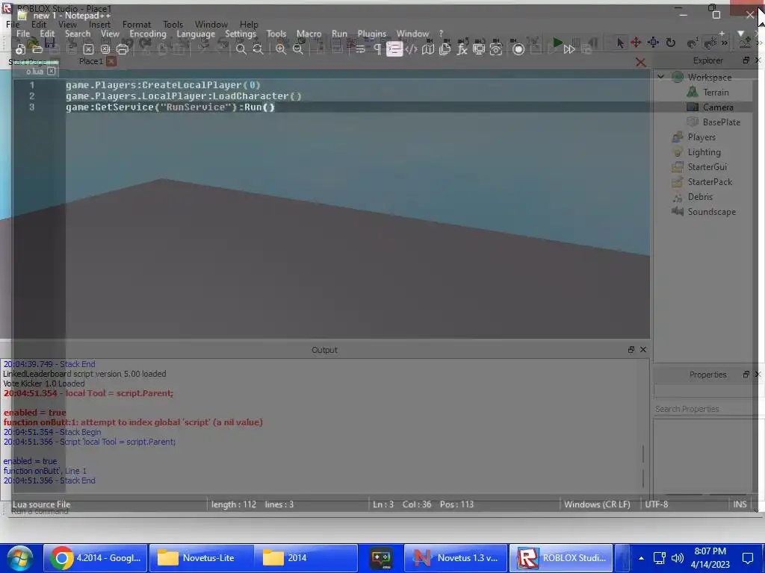Switch to Start Page tab
The image size is (765, 573).
28,62
